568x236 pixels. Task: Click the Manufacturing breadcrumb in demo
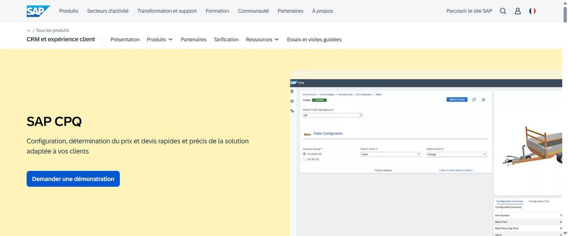point(346,95)
